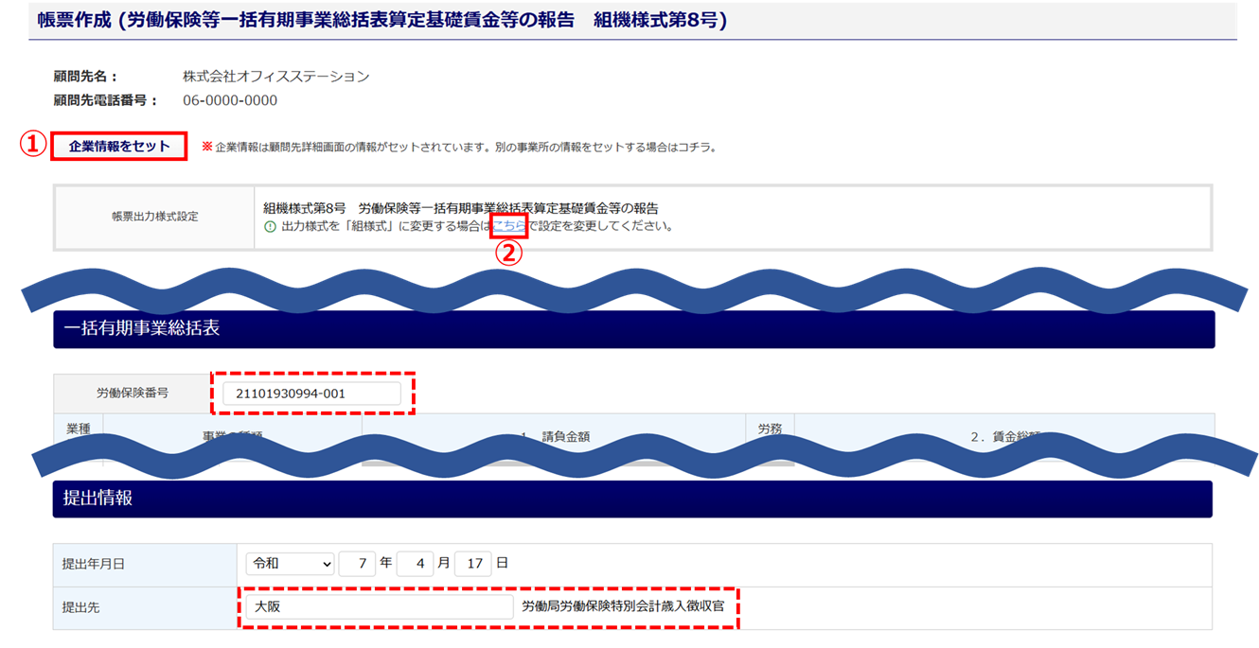
Task: Select the year field showing 7
Action: click(x=357, y=564)
